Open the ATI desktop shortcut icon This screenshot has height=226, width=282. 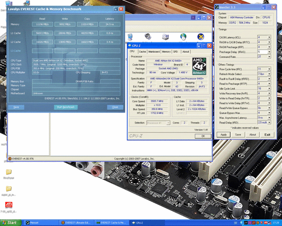[x=8, y=205]
